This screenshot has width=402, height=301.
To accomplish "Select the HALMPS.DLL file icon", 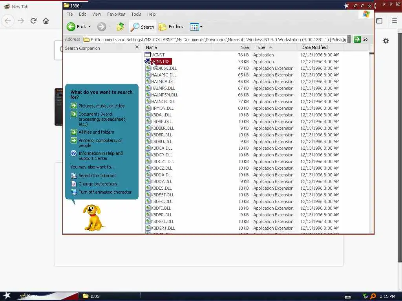I will 148,88.
